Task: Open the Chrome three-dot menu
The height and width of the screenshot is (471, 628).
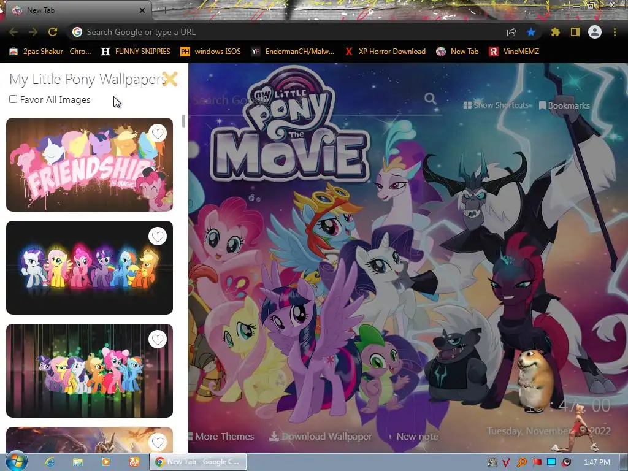Action: tap(615, 32)
